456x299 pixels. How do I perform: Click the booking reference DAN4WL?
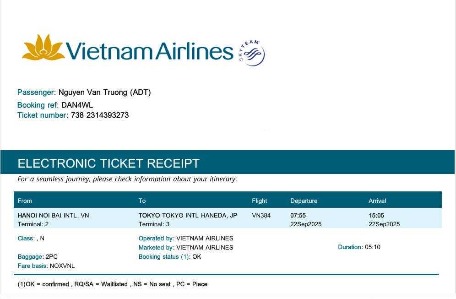click(77, 105)
